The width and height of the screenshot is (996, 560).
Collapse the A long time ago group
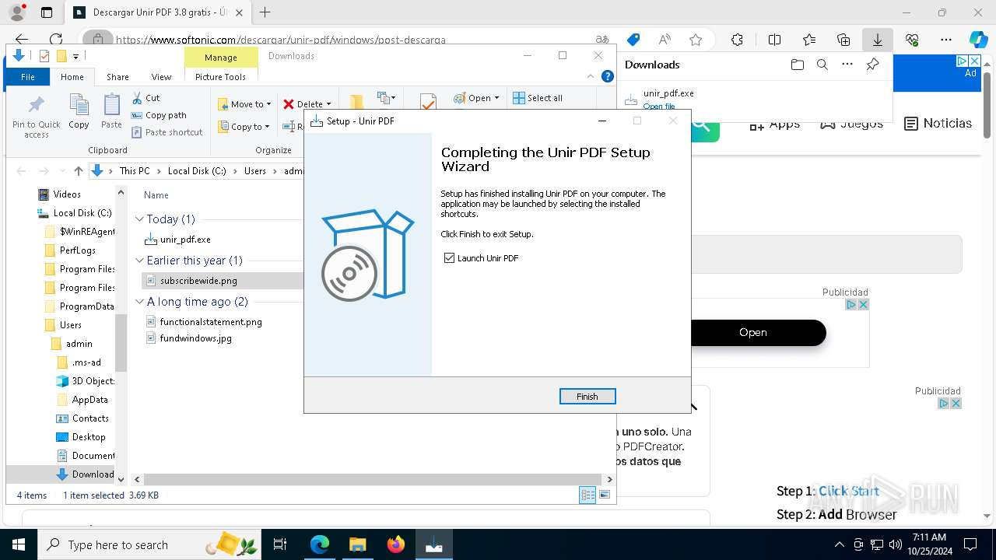coord(140,302)
